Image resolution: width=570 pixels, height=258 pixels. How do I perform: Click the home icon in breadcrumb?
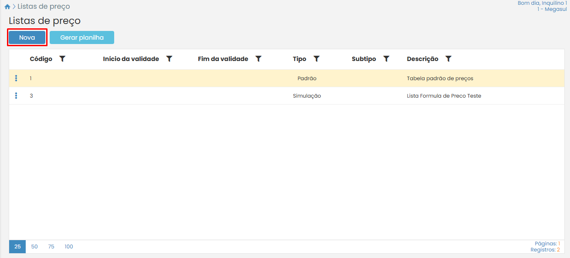[x=7, y=7]
